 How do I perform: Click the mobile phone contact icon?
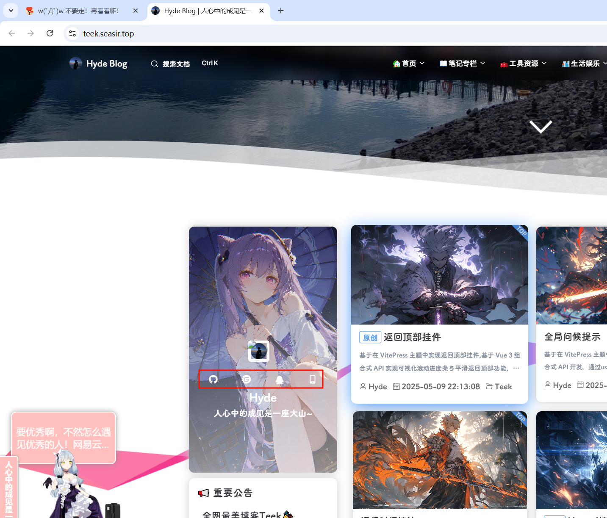(313, 379)
